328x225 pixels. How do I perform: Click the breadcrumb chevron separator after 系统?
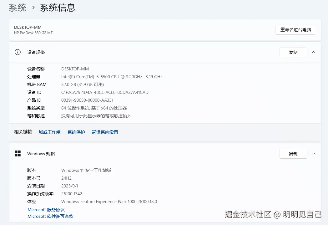(33, 8)
